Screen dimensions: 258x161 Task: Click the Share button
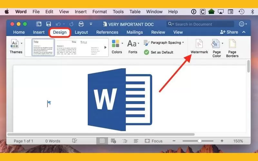(229, 32)
